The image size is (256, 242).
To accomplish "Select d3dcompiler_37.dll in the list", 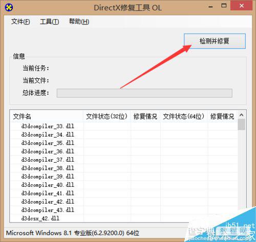I will click(48, 160).
